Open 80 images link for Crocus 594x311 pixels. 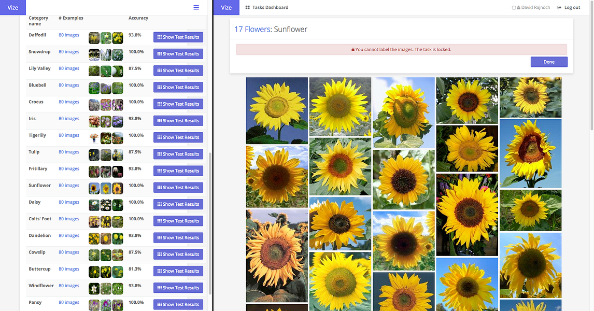tap(69, 102)
